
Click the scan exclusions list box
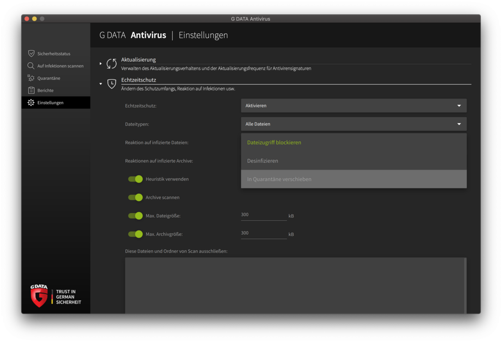(294, 285)
